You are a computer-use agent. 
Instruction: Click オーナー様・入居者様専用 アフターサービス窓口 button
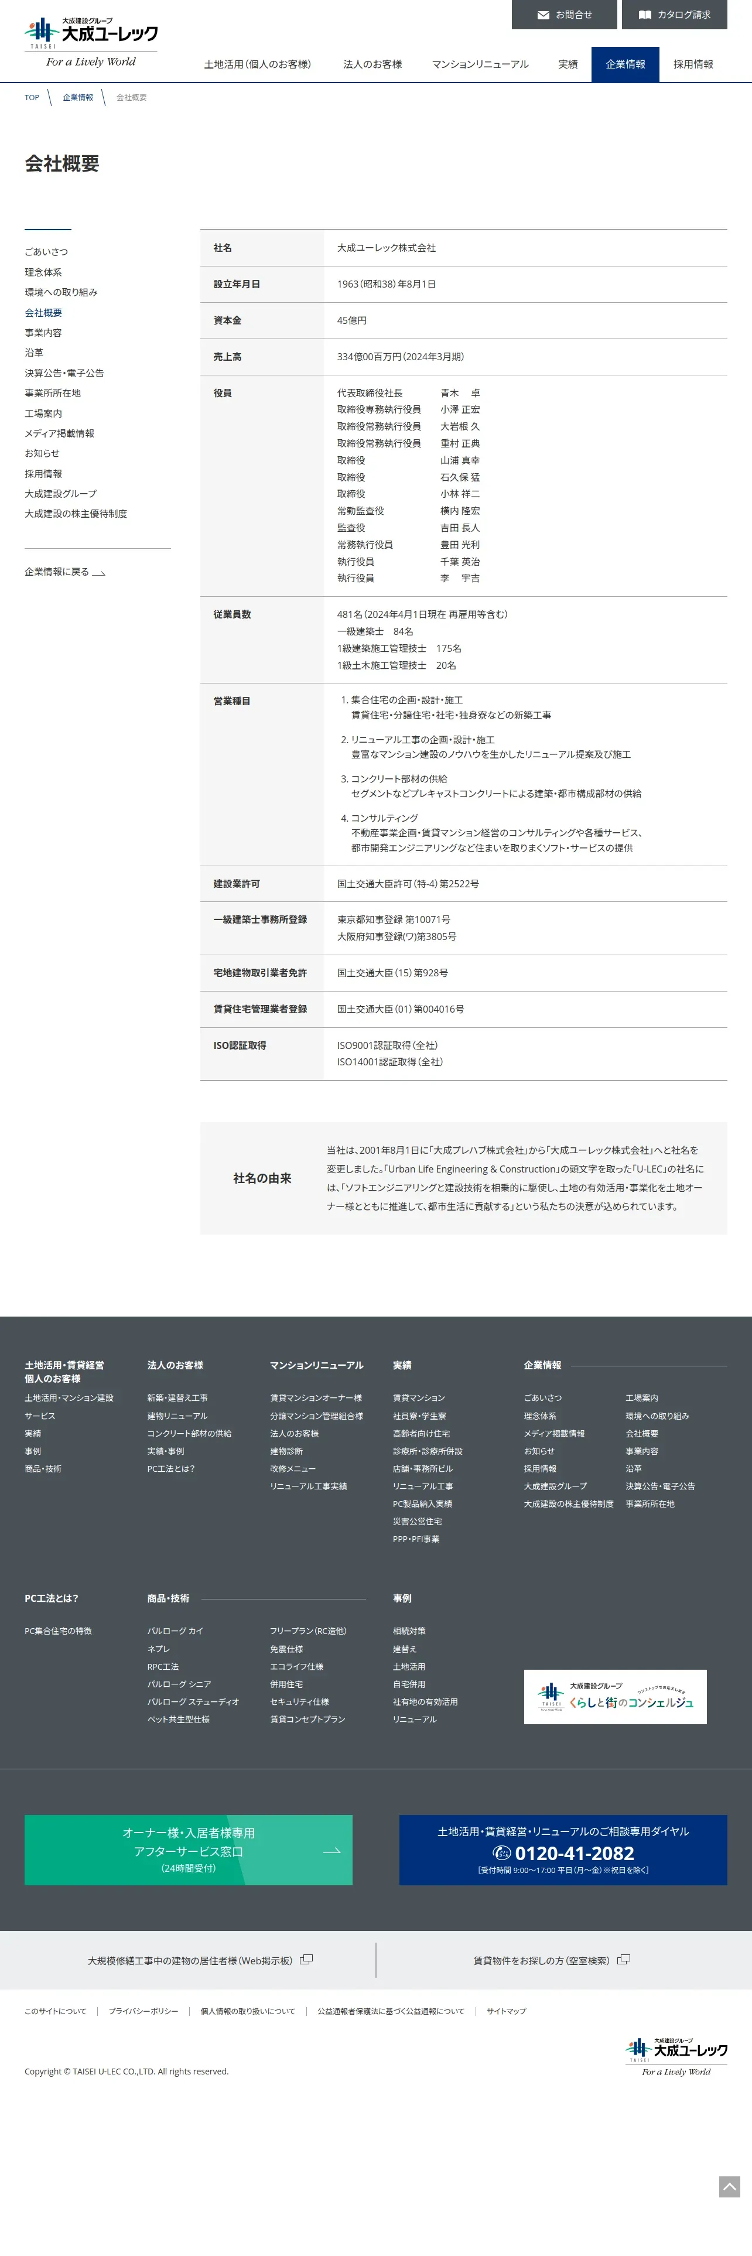[x=188, y=1850]
